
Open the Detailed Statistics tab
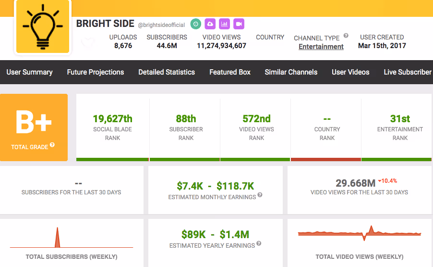167,72
